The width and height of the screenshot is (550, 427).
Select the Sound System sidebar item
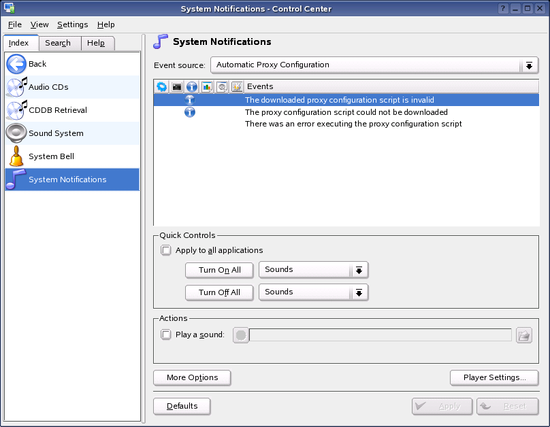point(56,133)
